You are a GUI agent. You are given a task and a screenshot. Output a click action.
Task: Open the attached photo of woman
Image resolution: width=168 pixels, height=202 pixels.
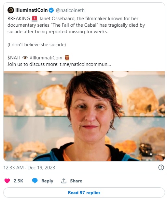click(x=84, y=116)
